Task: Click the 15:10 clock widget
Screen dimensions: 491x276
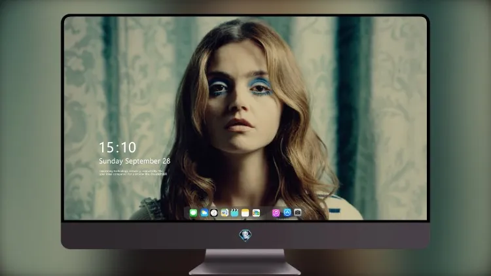Action: 117,147
